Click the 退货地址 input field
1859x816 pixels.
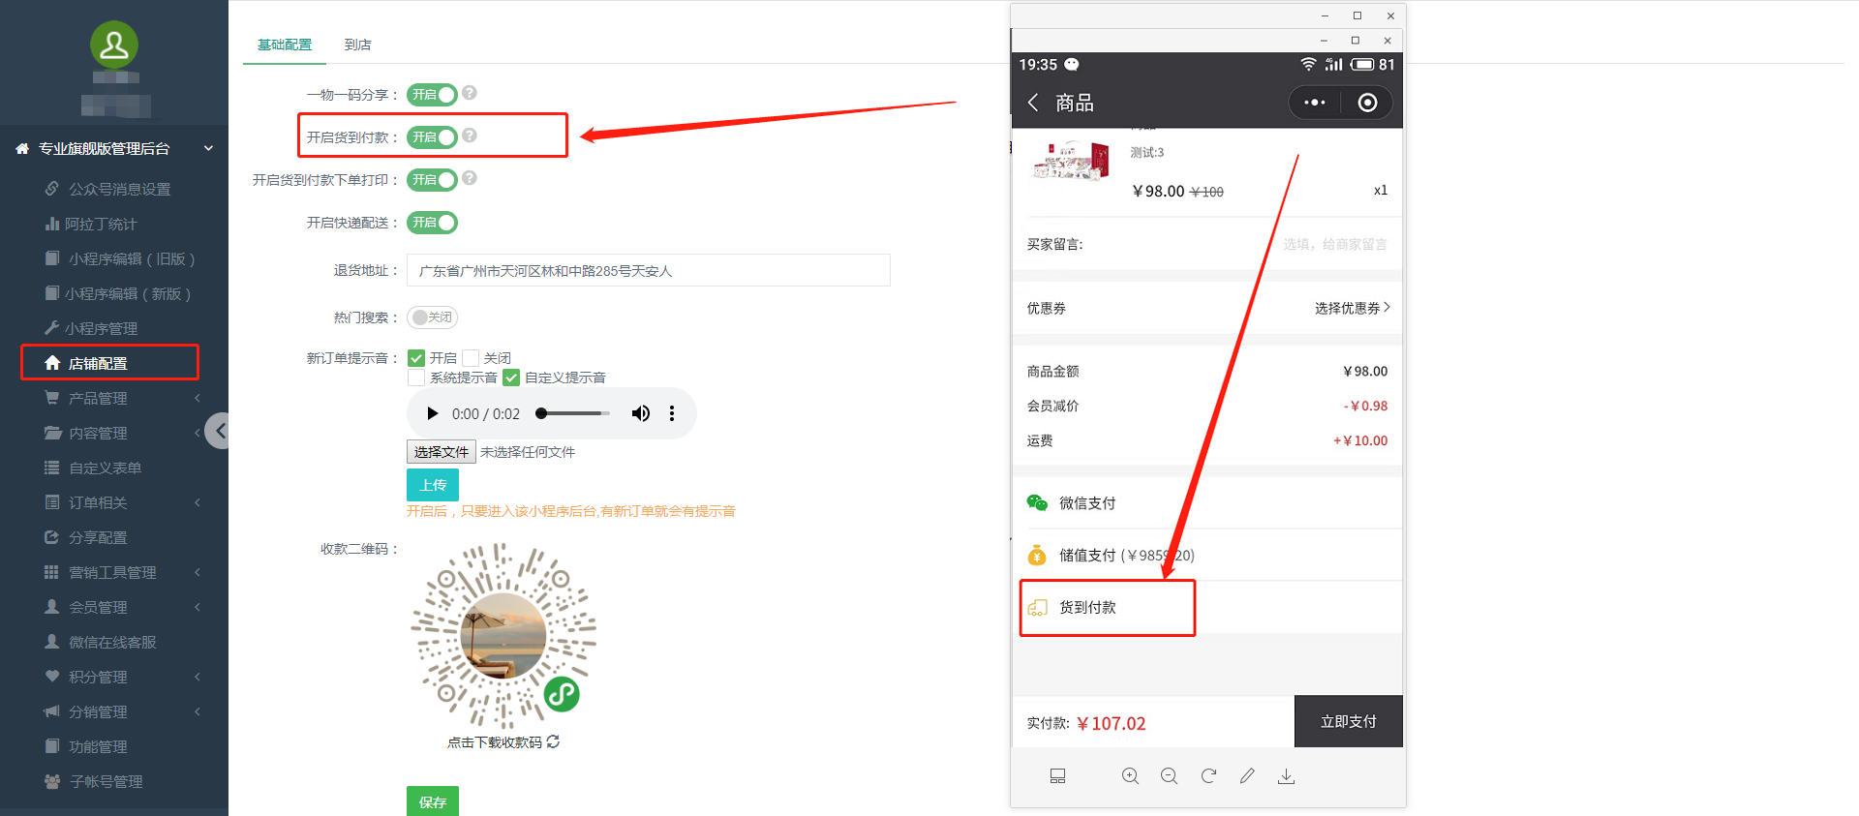(648, 271)
